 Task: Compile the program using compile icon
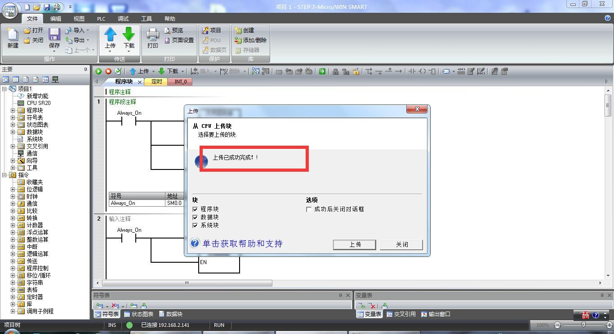click(118, 71)
